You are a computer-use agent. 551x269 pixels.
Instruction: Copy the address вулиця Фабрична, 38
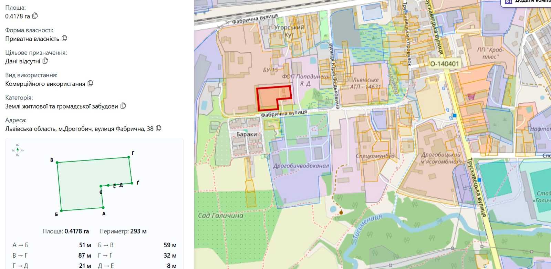point(158,128)
